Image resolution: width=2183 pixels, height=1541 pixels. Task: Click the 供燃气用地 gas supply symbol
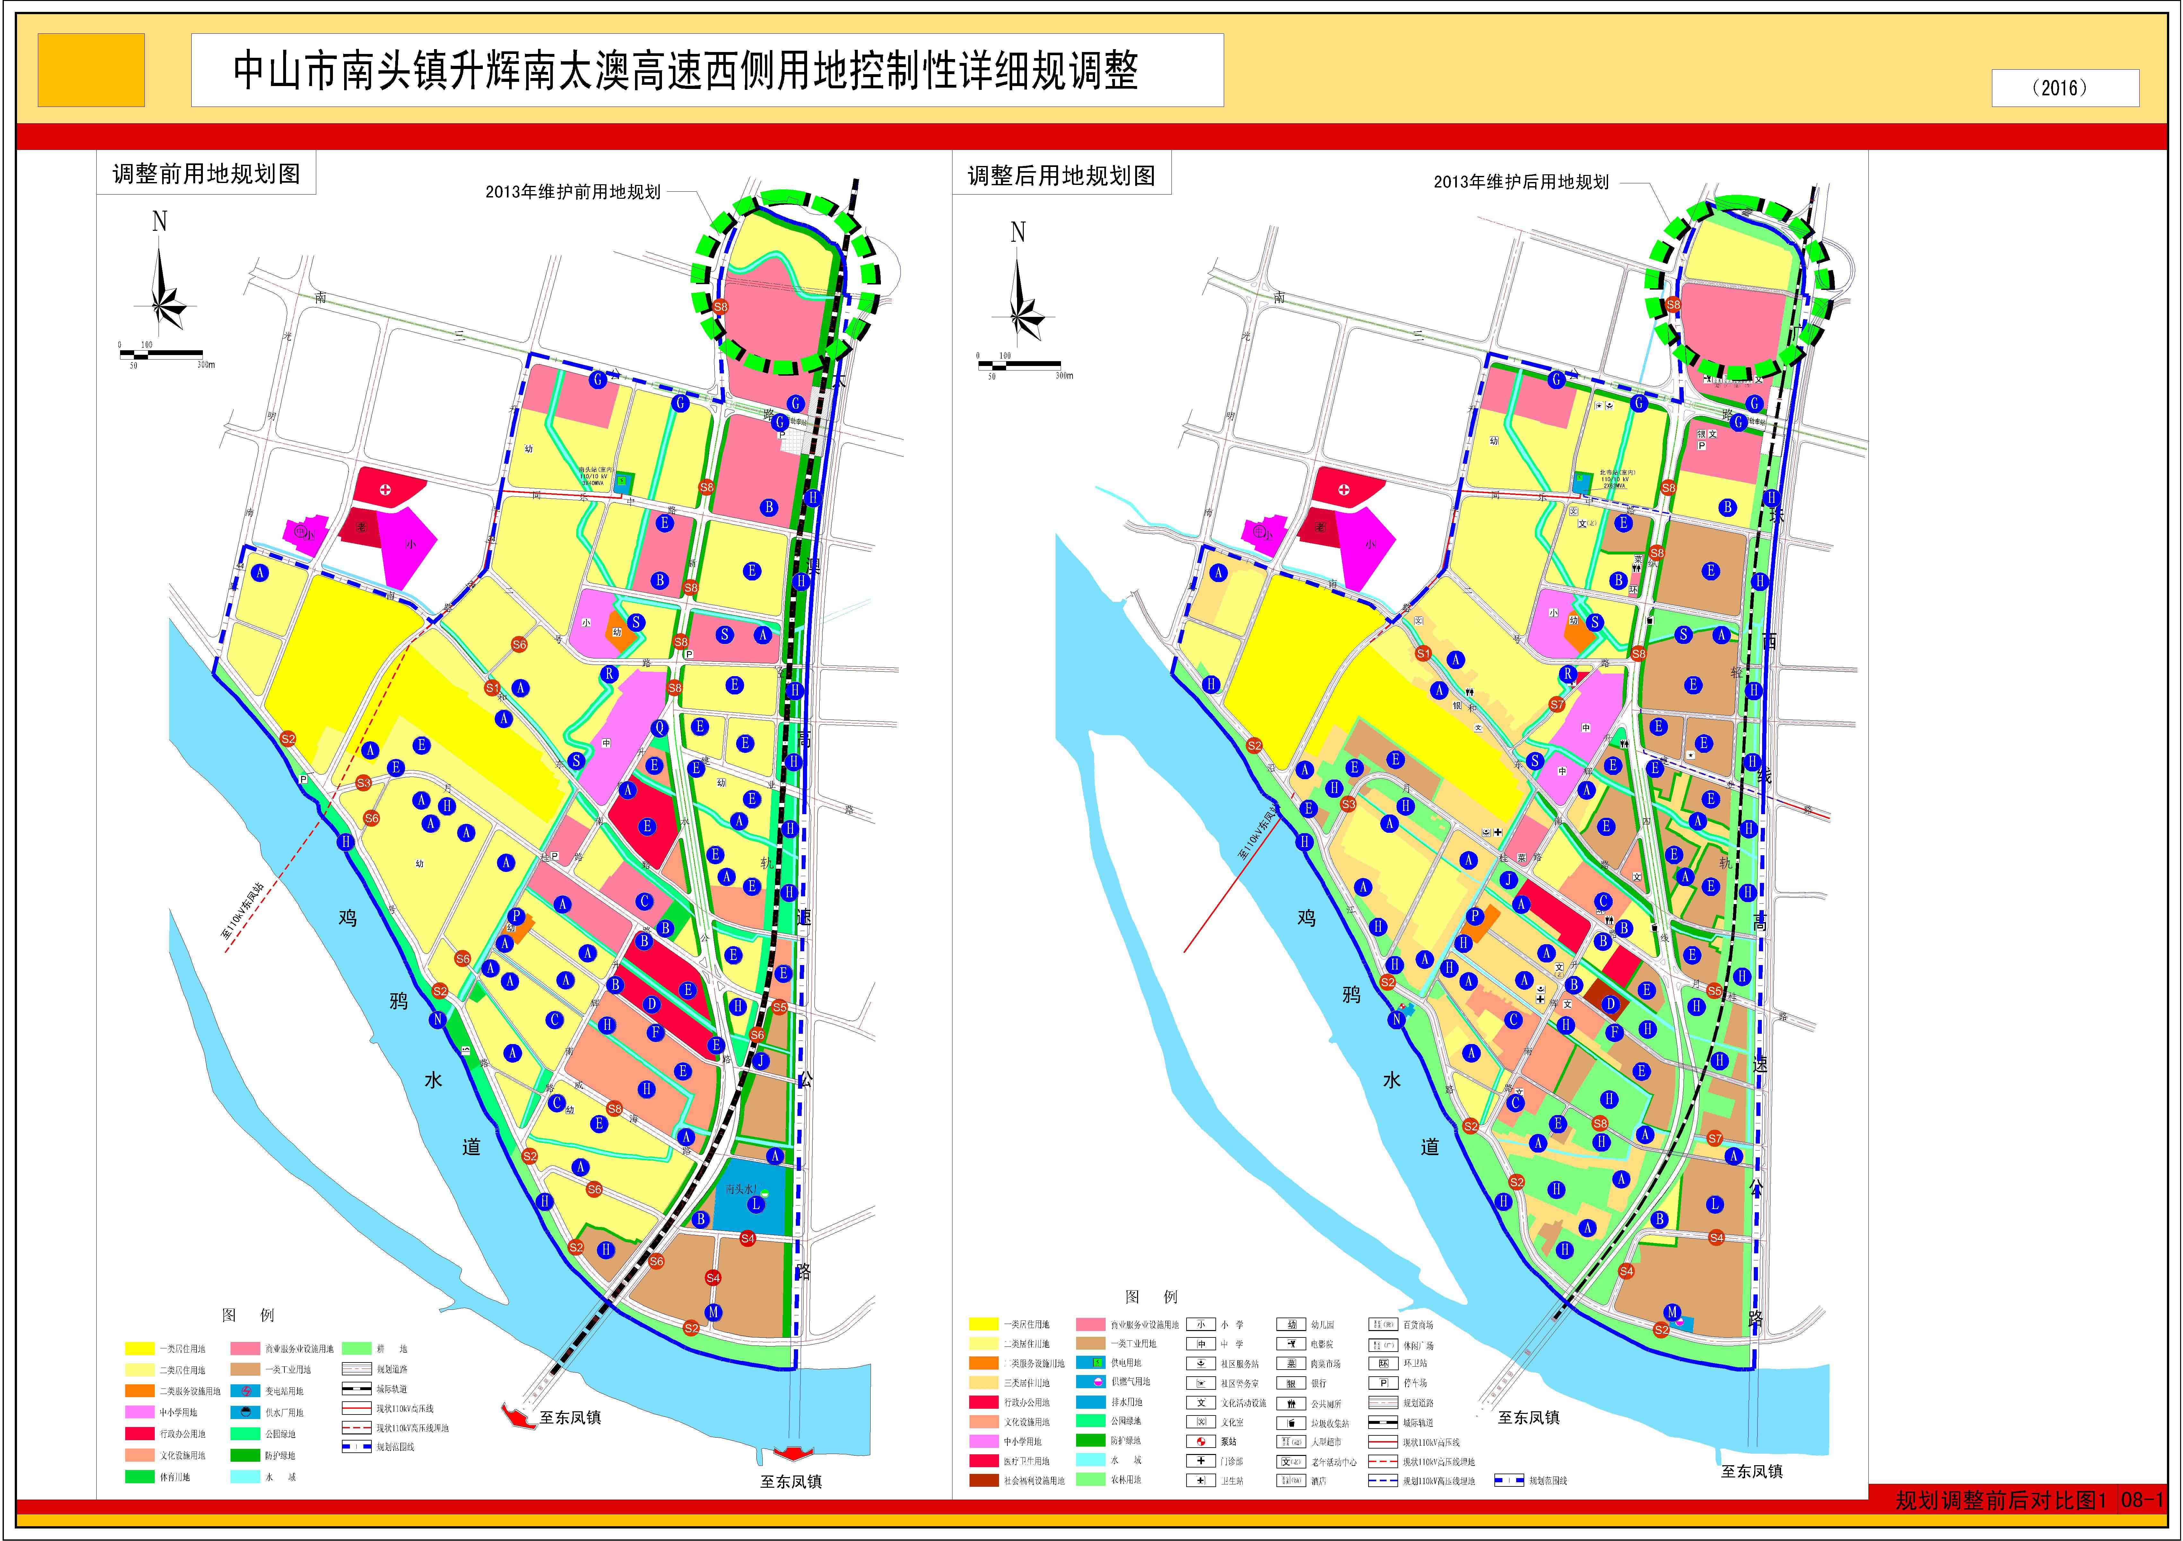[x=1091, y=1382]
